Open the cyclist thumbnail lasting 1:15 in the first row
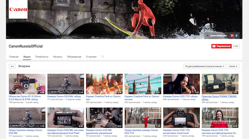 66,84
